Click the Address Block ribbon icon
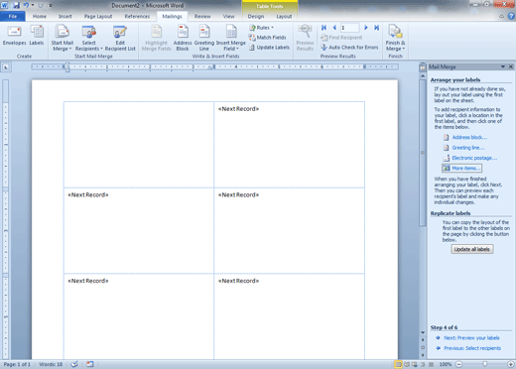The width and height of the screenshot is (516, 369). 183,39
